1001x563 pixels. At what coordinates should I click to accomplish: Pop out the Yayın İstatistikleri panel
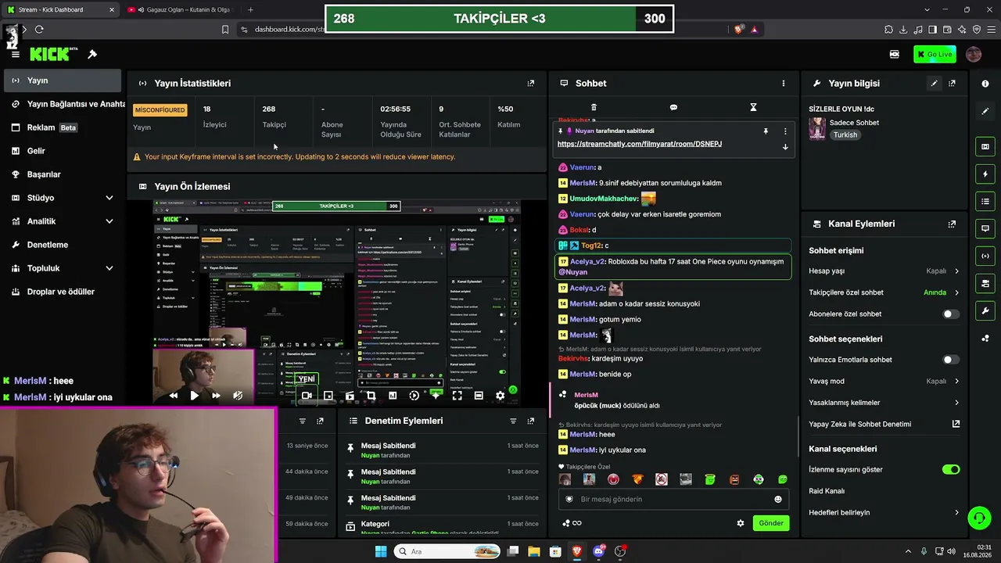click(x=531, y=83)
